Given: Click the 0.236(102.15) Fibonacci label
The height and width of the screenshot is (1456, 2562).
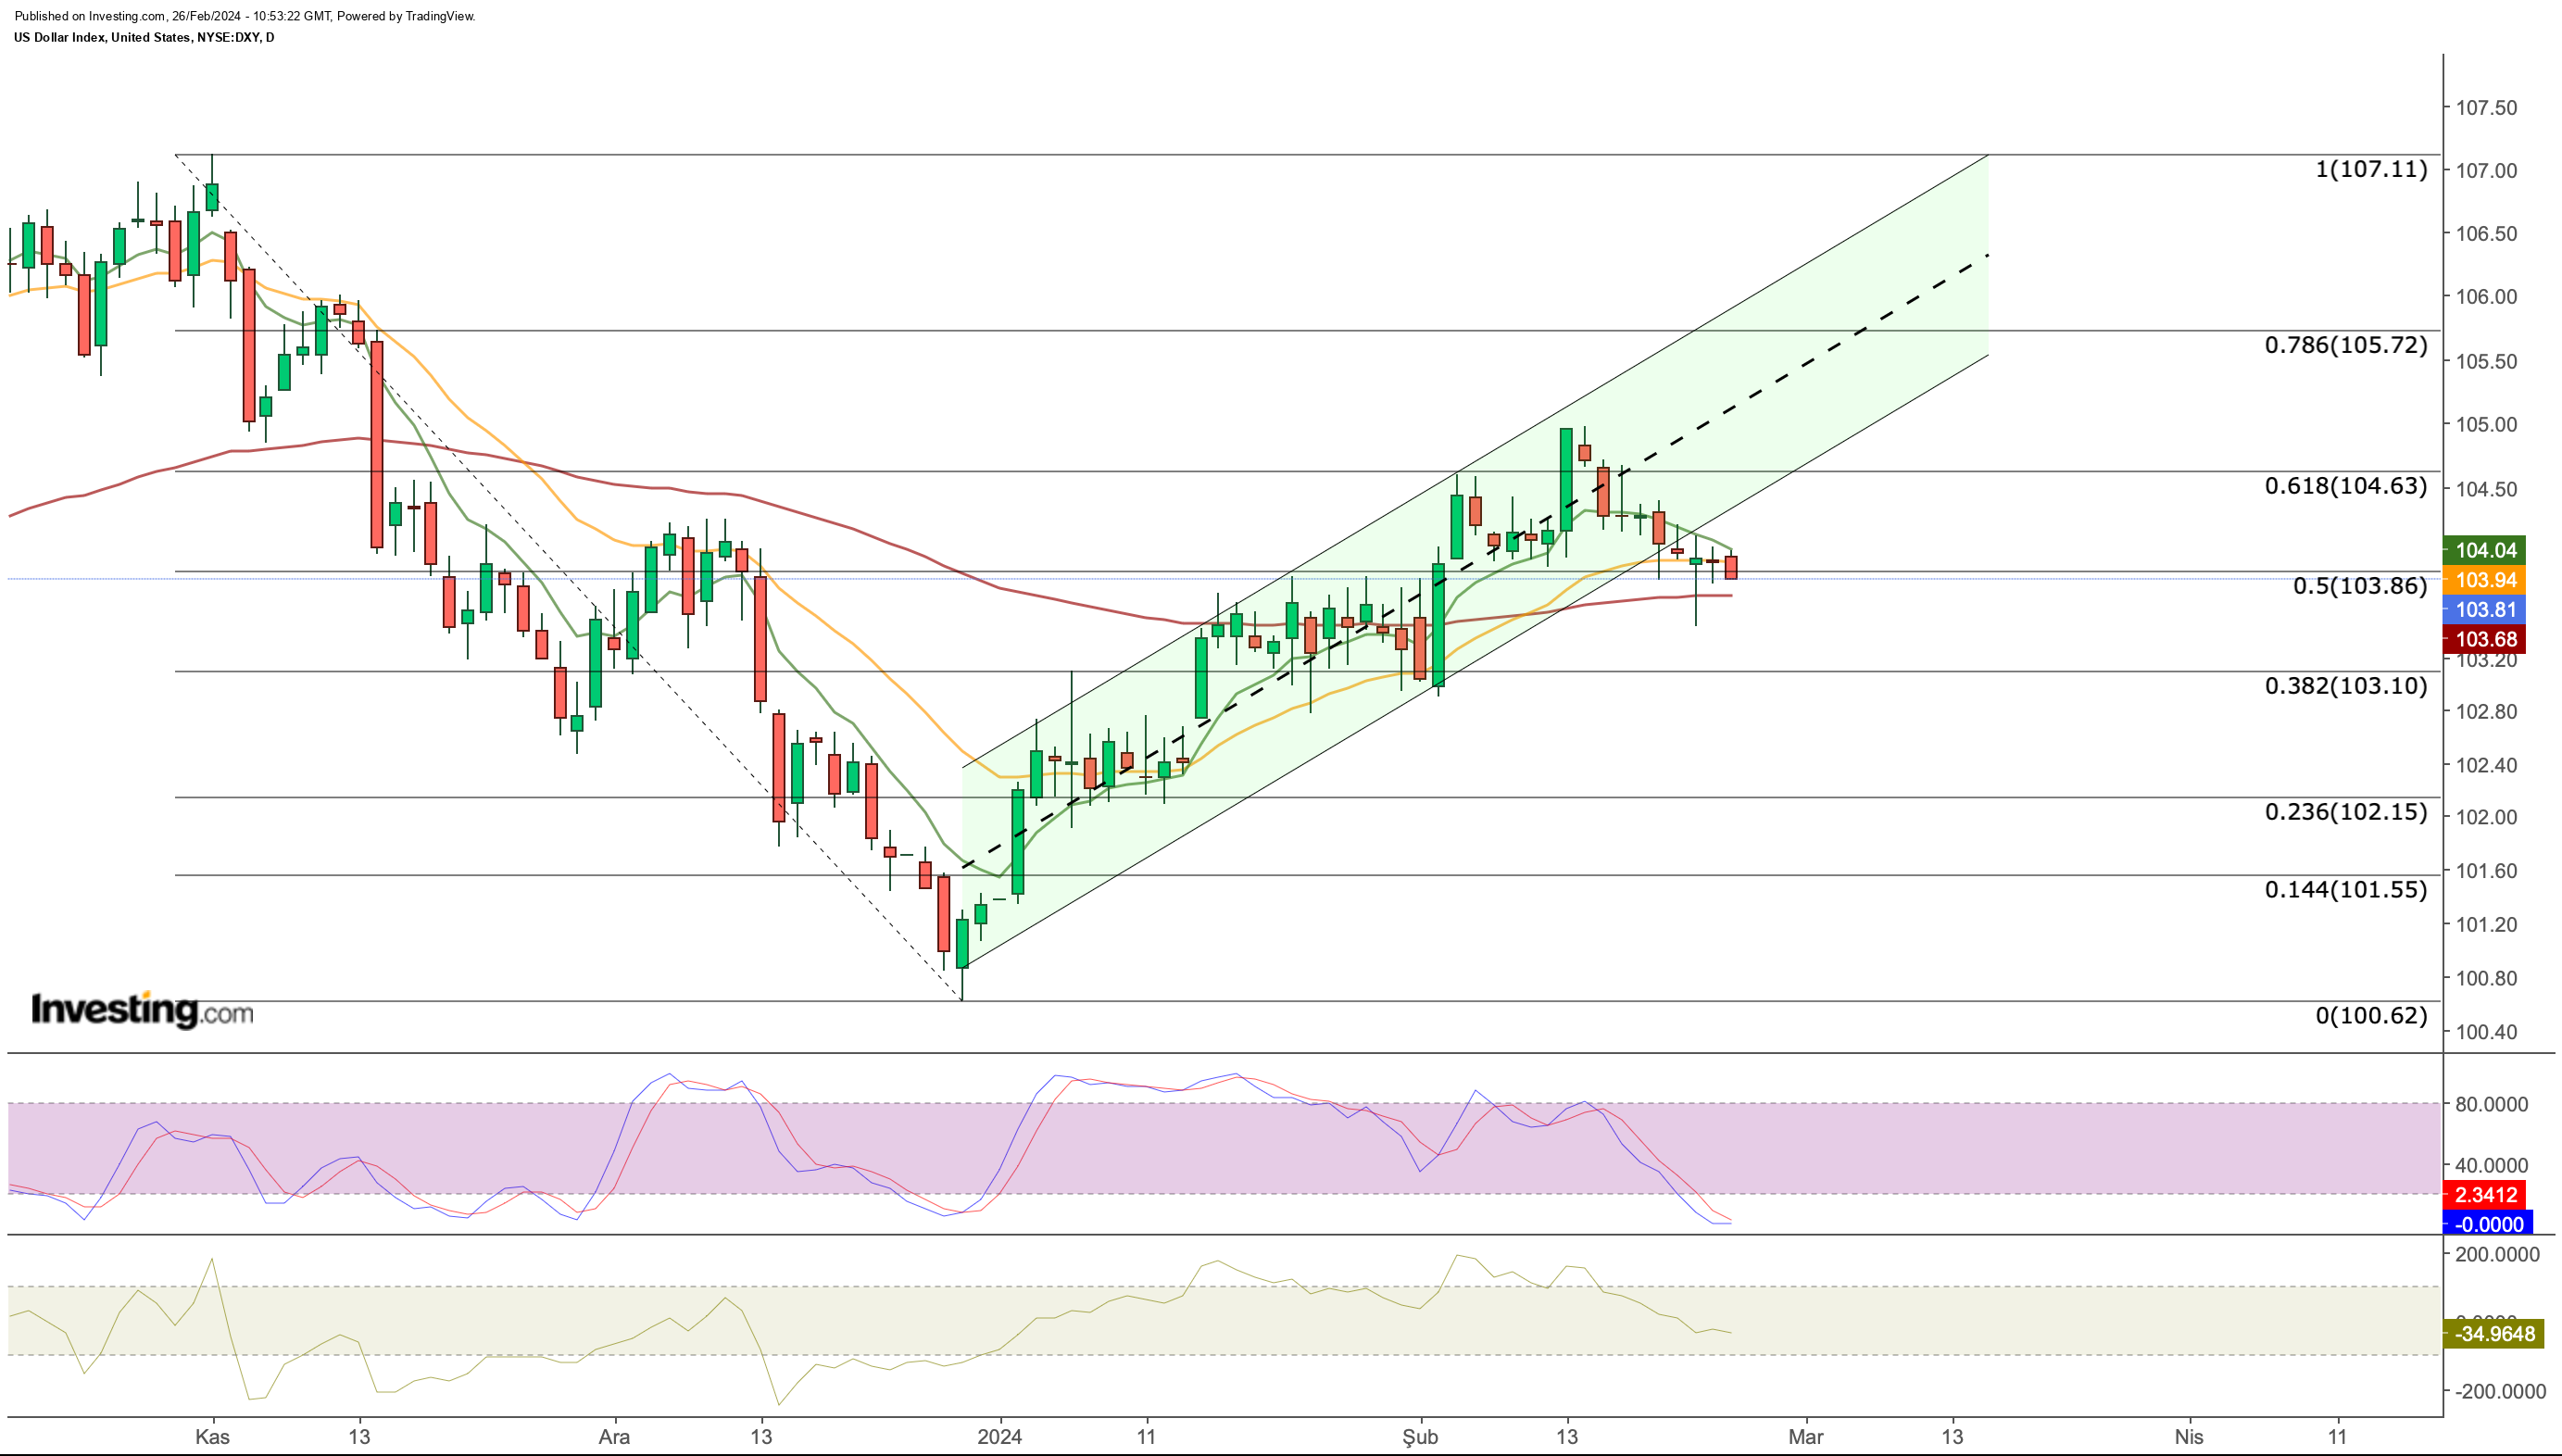Looking at the screenshot, I should pyautogui.click(x=2345, y=812).
